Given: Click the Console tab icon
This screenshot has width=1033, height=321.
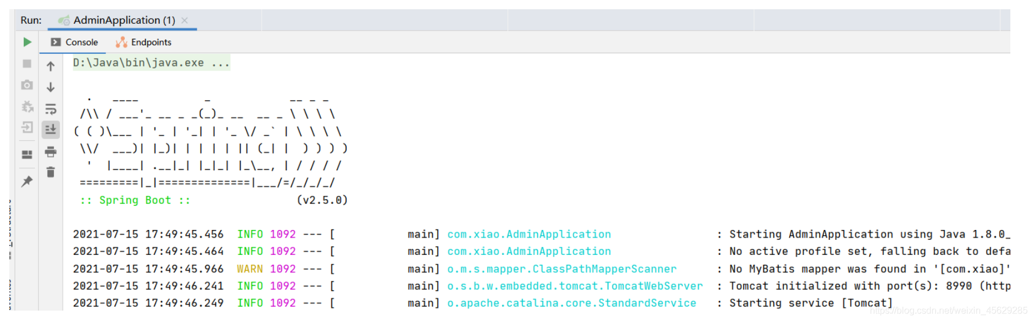Looking at the screenshot, I should point(56,42).
